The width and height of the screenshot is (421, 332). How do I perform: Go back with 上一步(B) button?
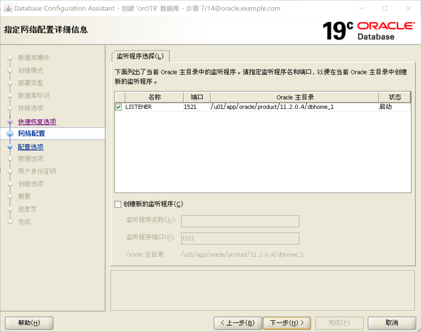[238, 323]
